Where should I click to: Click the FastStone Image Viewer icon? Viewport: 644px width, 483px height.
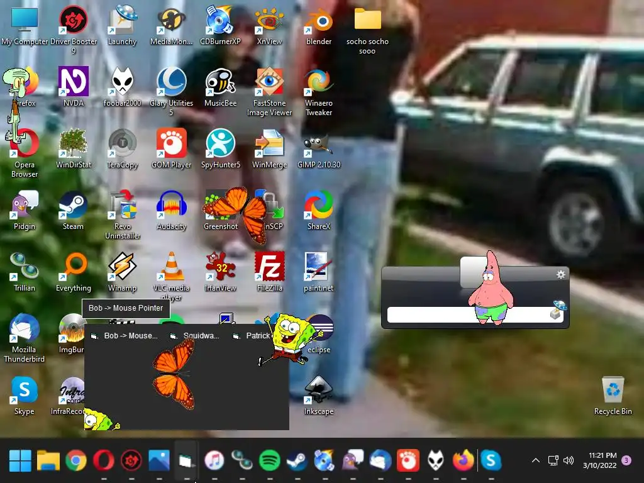tap(269, 91)
